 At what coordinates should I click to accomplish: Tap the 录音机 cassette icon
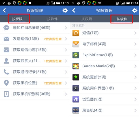76,110
